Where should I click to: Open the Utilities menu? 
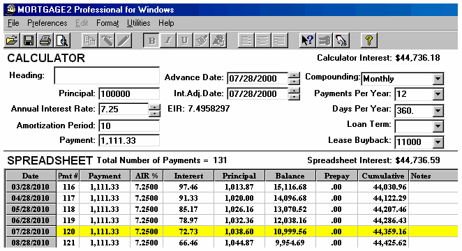tap(138, 23)
